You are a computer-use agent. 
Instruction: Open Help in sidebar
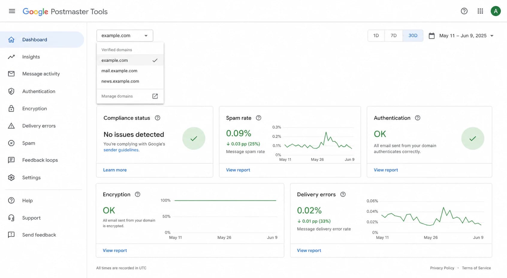point(42,200)
